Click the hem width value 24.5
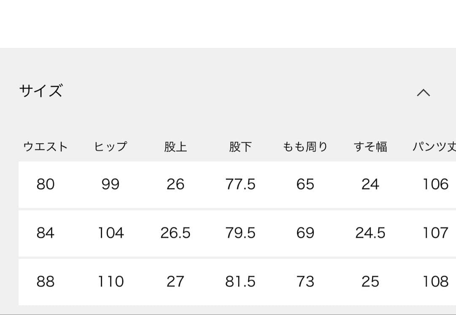 [x=371, y=233]
